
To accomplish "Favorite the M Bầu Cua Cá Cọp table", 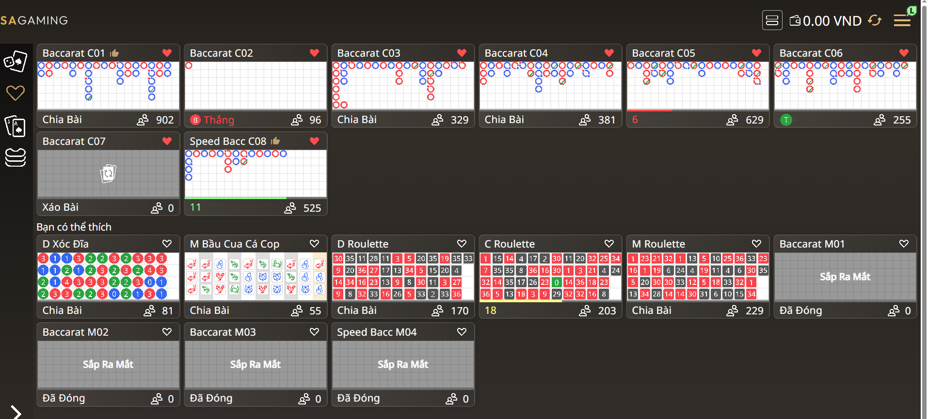I will point(314,244).
